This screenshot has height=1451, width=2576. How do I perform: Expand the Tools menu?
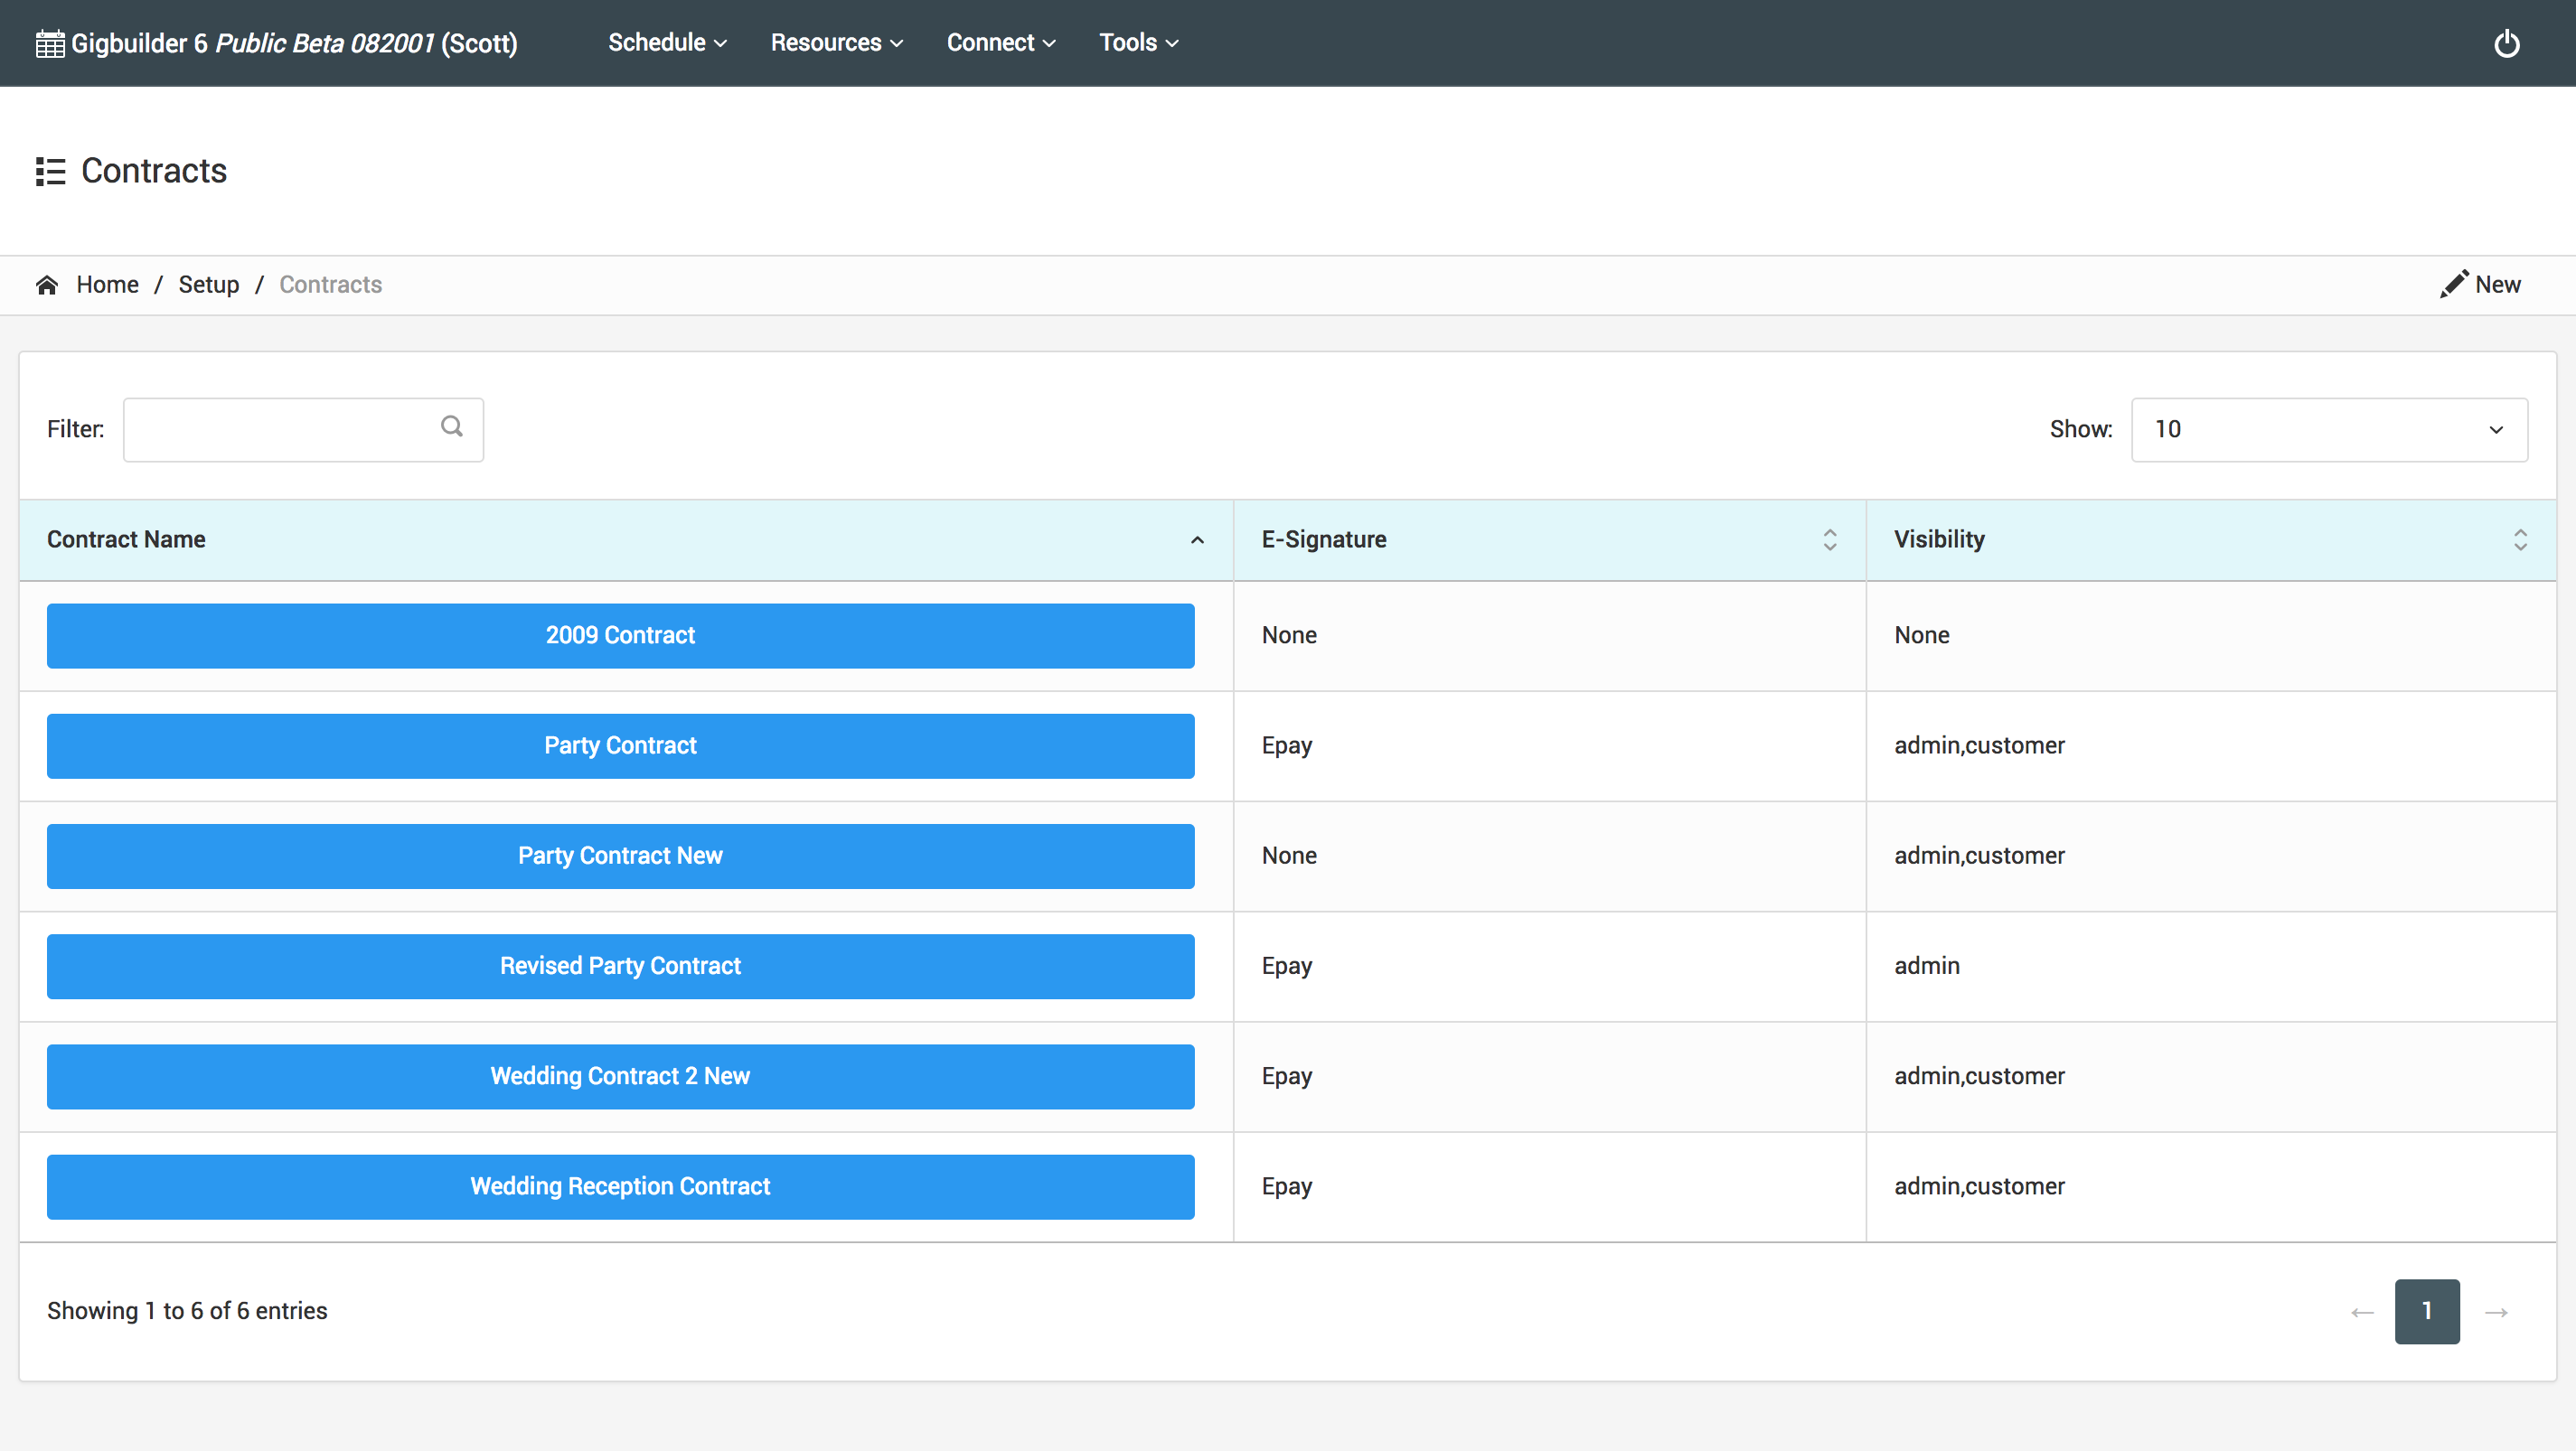pyautogui.click(x=1138, y=43)
